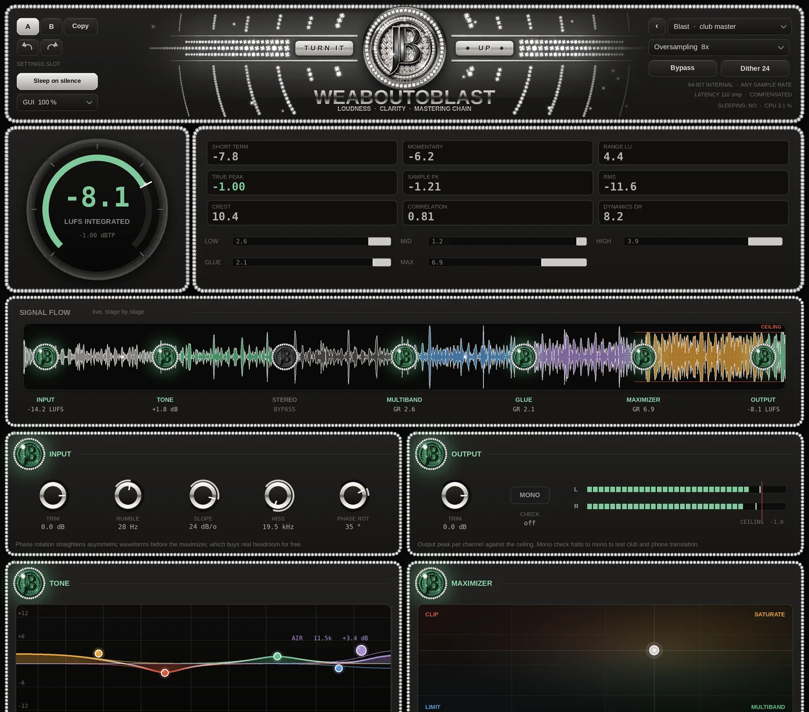This screenshot has height=712, width=809.
Task: Activate settings slot A
Action: (x=28, y=27)
